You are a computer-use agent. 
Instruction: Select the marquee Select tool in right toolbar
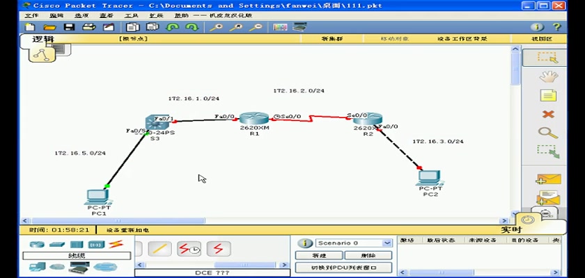[x=548, y=58]
